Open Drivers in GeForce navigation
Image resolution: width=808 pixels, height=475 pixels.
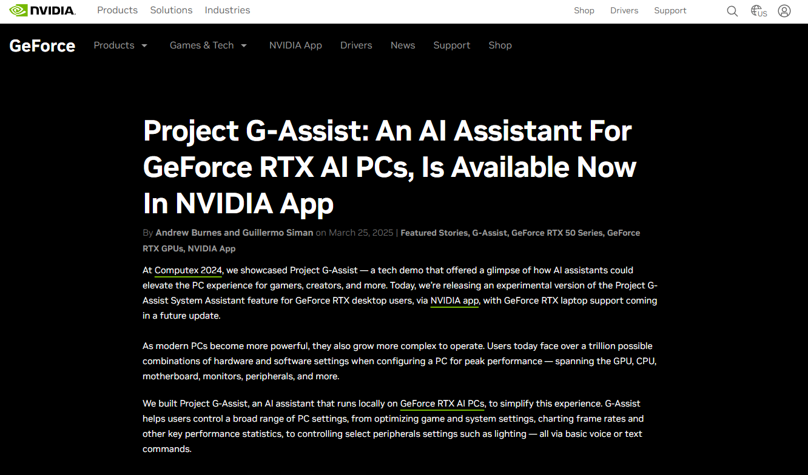[x=356, y=45]
